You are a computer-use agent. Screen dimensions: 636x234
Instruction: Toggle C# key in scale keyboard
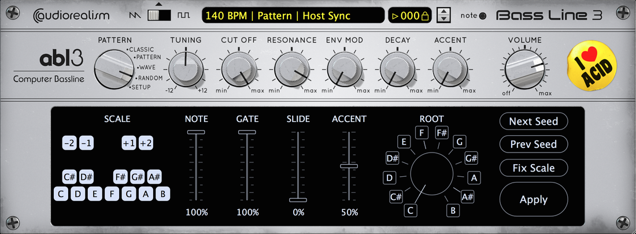click(x=69, y=177)
